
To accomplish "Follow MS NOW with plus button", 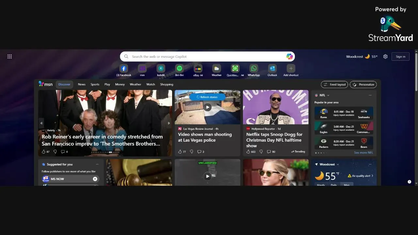I will click(x=95, y=179).
